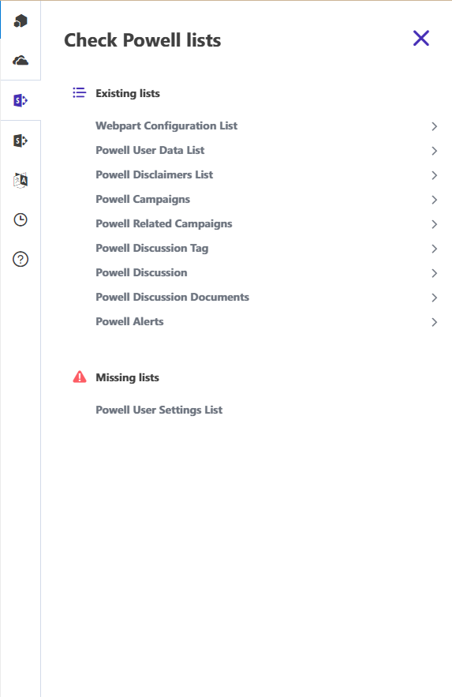Close the Check Powell lists panel

[421, 38]
